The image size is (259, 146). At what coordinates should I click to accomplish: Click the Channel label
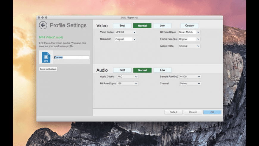[164, 83]
